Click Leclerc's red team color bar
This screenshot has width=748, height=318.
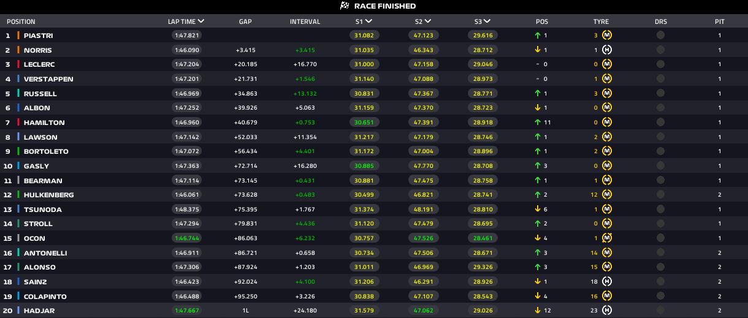tap(18, 64)
